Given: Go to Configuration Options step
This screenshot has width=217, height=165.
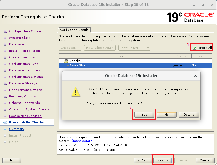Looking at the screenshot, I should click(x=26, y=77).
